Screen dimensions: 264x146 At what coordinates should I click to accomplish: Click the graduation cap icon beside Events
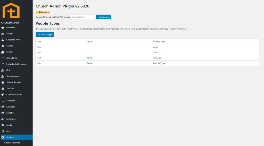tap(3, 52)
